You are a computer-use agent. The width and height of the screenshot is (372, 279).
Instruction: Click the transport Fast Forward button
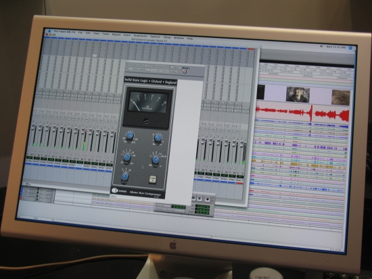[194, 198]
